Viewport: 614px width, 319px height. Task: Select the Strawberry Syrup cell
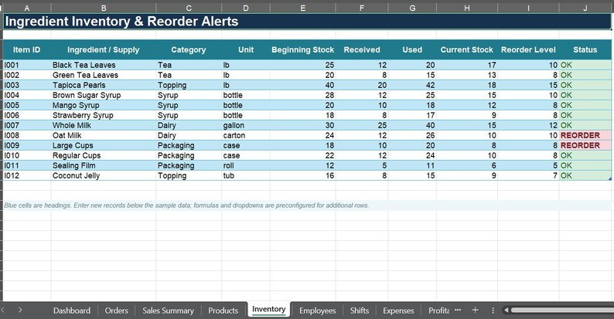pos(104,115)
